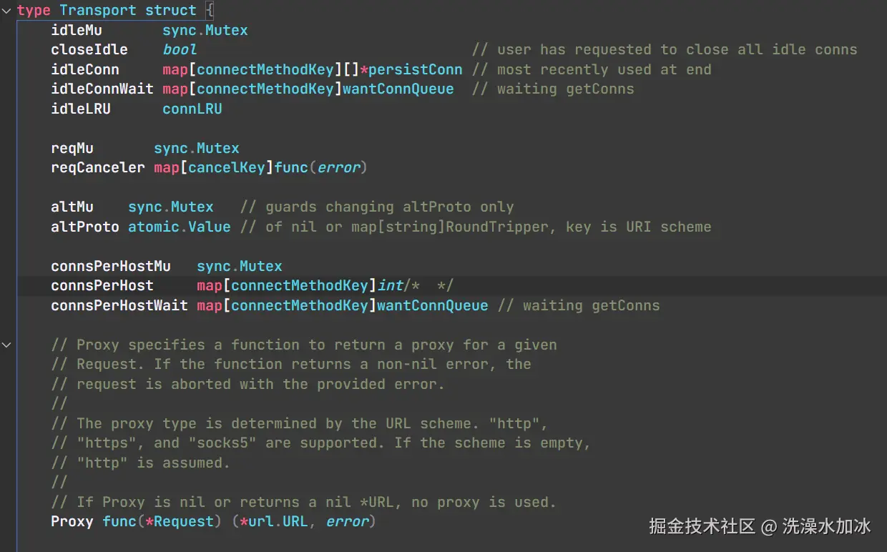This screenshot has width=887, height=552.
Task: Click wantConnQueue type on idleConnWait line
Action: [x=398, y=89]
